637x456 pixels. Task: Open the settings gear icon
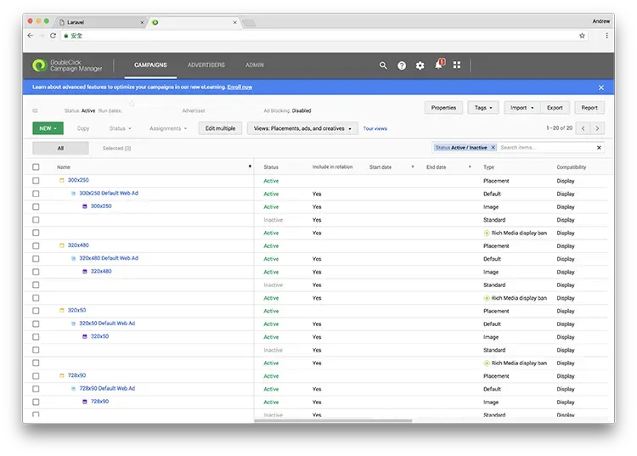(420, 65)
